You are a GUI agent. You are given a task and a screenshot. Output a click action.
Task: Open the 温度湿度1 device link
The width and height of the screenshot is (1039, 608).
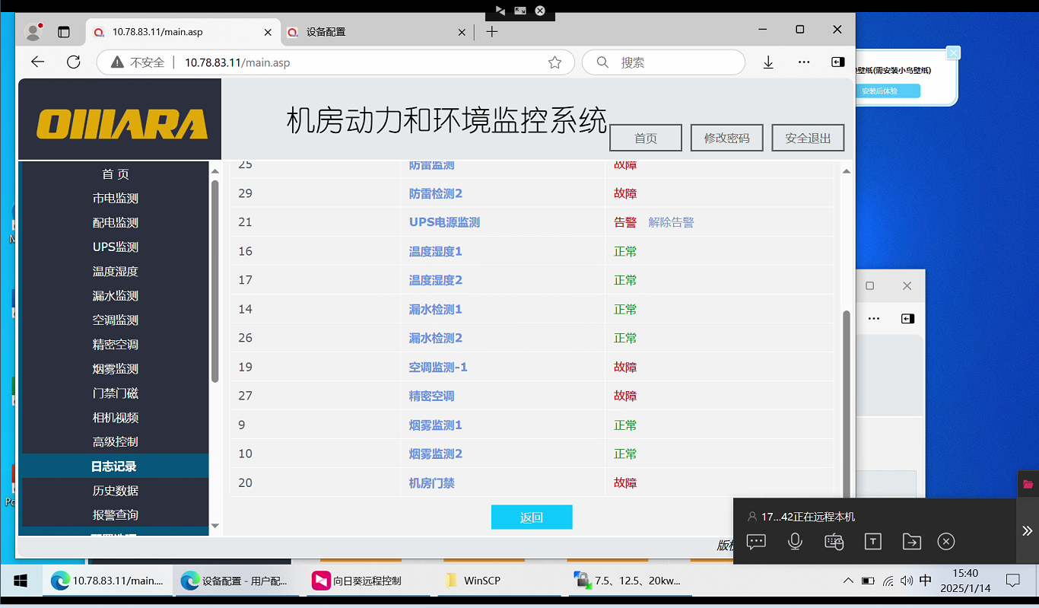pyautogui.click(x=436, y=251)
